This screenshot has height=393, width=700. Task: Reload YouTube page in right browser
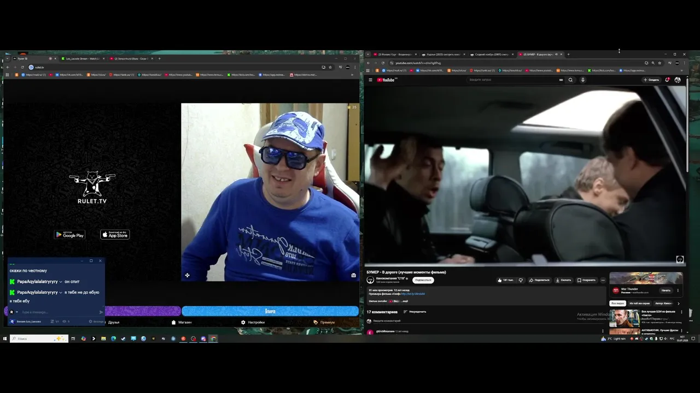(x=383, y=63)
